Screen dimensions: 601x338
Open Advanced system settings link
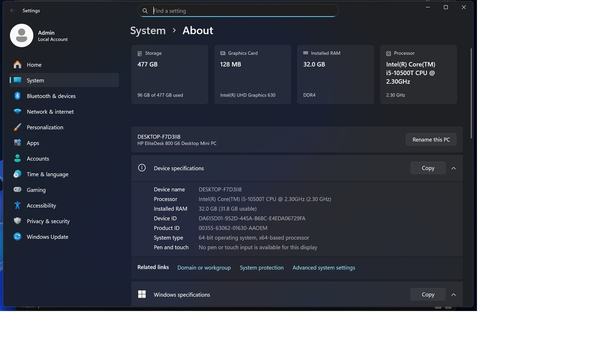pos(324,268)
